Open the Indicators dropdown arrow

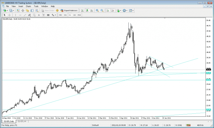121,11
